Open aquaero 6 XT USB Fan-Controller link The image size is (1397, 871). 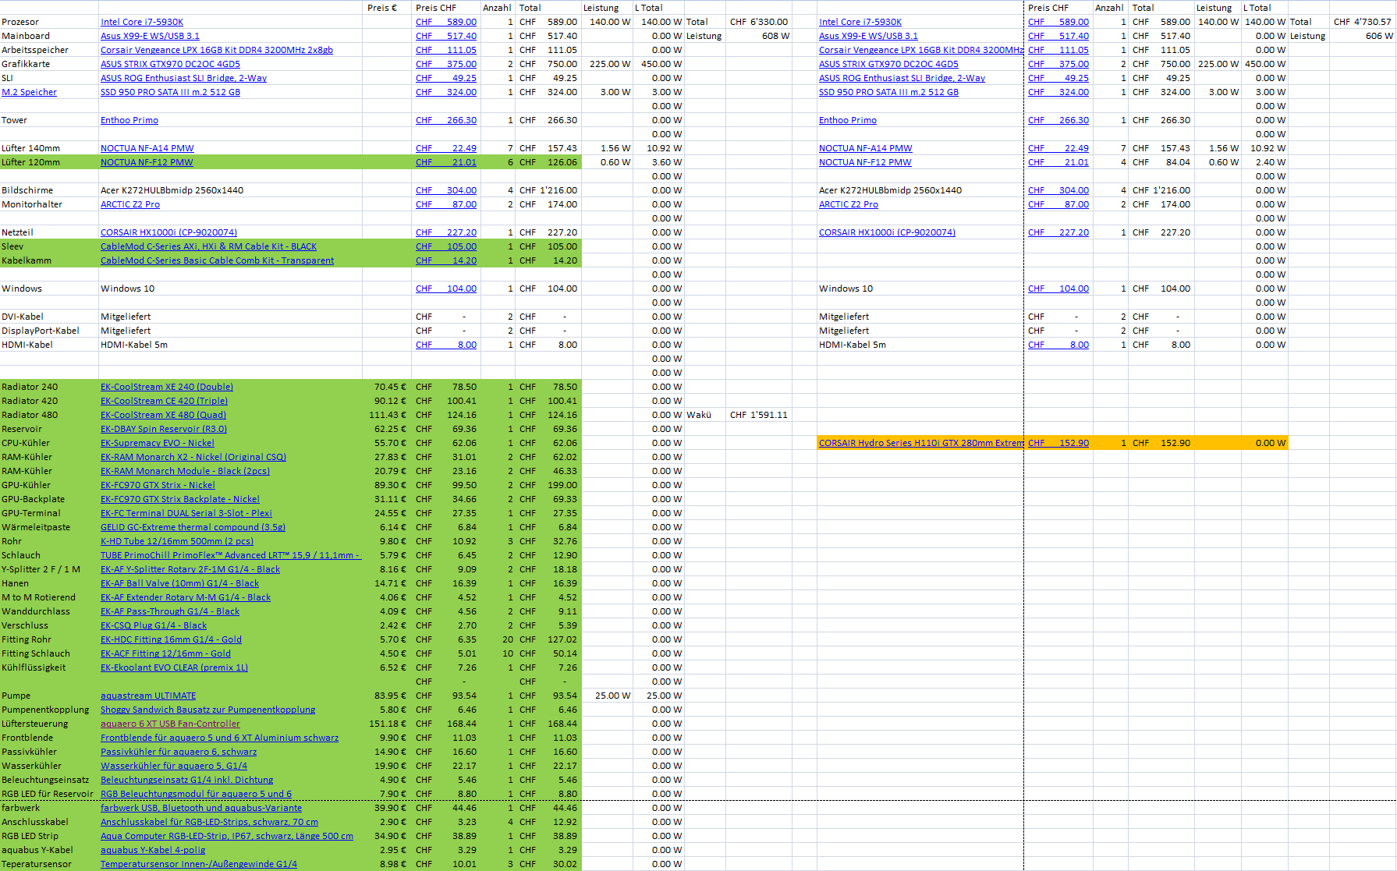pyautogui.click(x=170, y=724)
